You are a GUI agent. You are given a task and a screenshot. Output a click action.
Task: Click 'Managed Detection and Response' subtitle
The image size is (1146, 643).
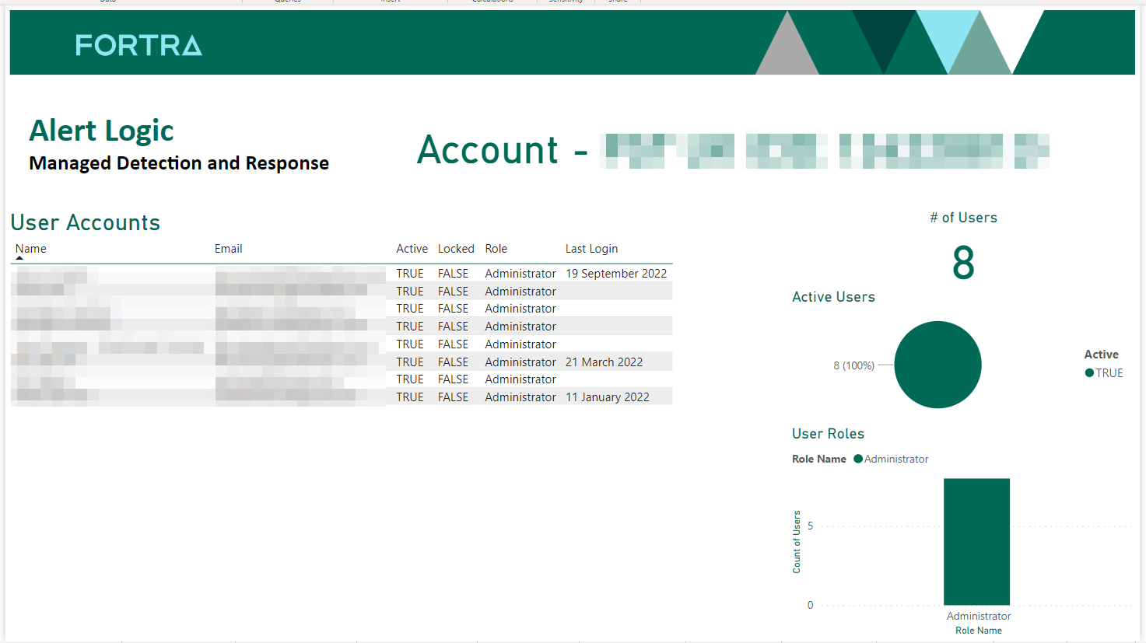(x=179, y=163)
